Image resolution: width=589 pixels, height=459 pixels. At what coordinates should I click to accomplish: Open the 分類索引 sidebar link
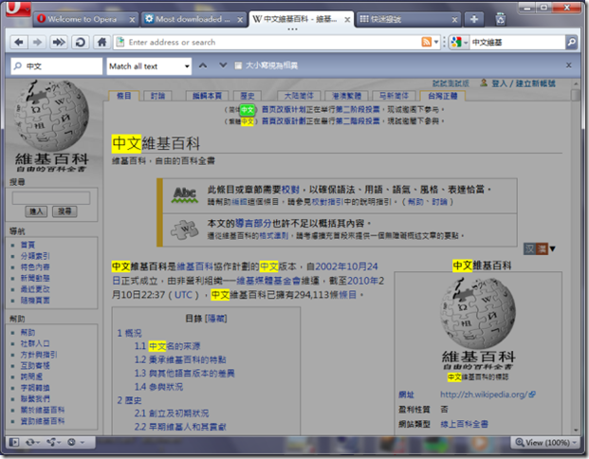point(35,256)
